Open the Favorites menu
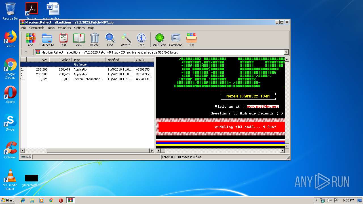The image size is (363, 204). point(64,28)
